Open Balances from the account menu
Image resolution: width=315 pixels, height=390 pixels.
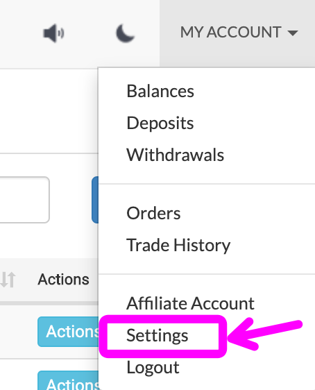coord(160,91)
